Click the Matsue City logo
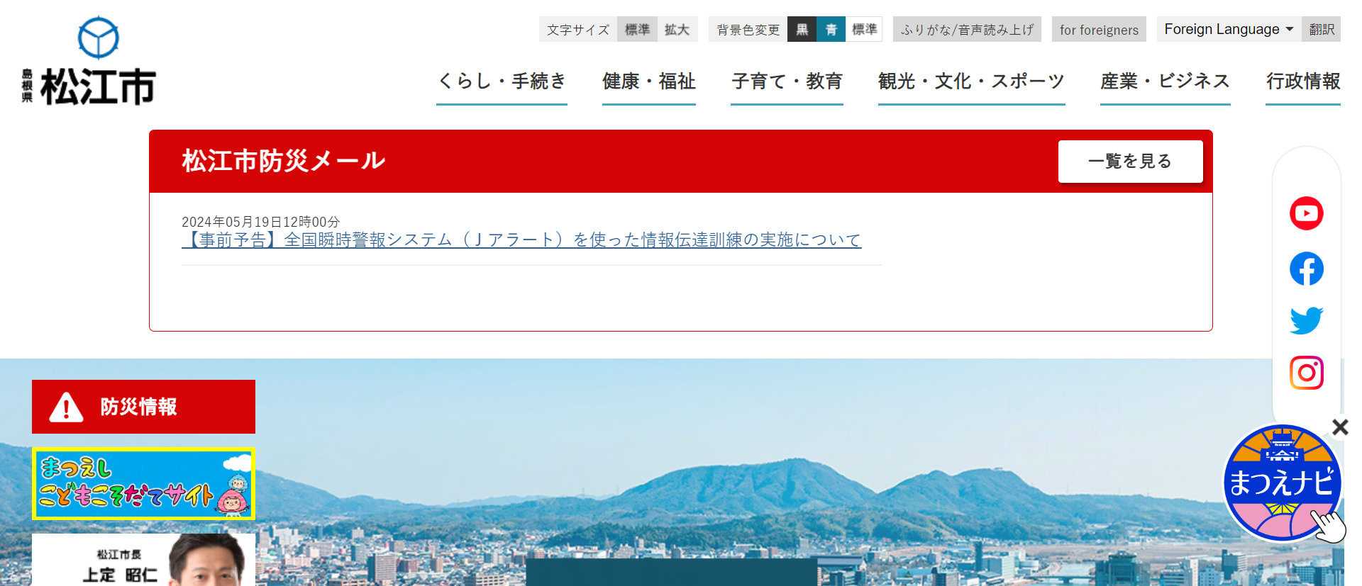This screenshot has width=1362, height=586. coord(89,61)
